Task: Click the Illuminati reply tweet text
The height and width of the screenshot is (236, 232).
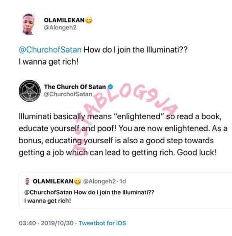Action: pos(123,134)
